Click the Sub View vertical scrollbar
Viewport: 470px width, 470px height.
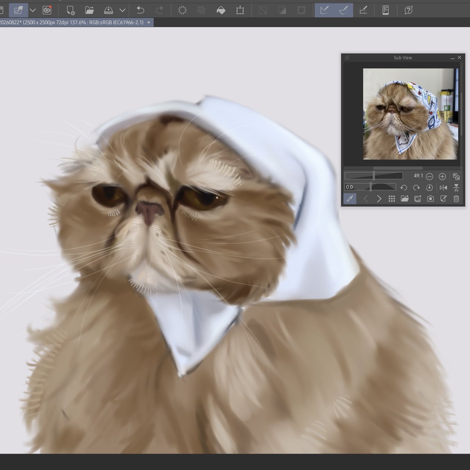click(461, 114)
